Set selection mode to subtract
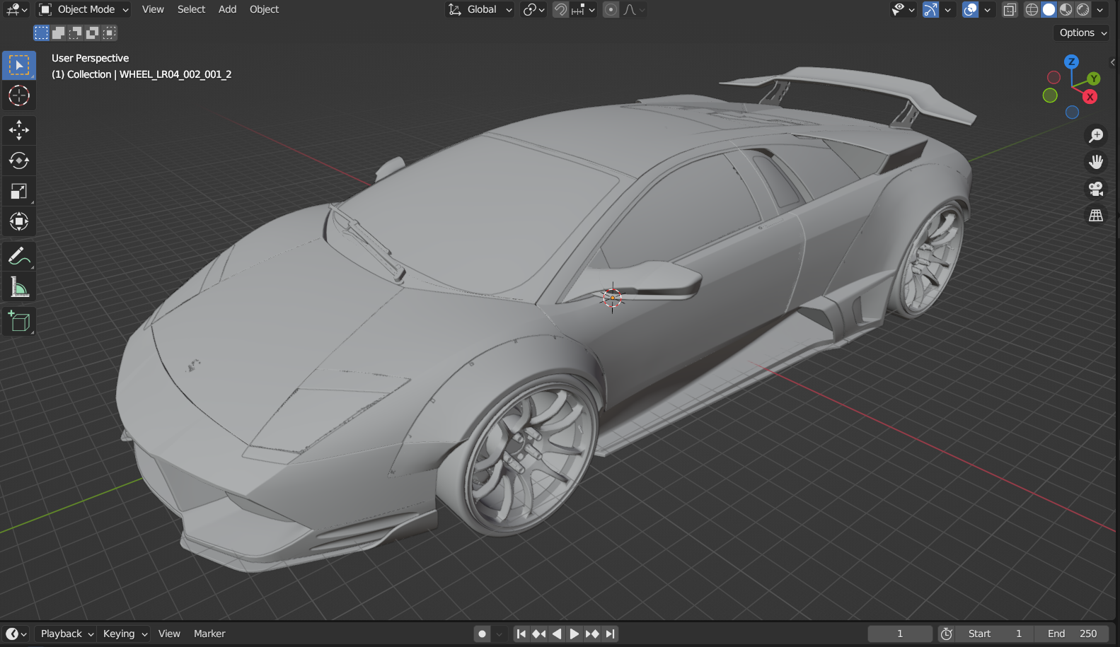This screenshot has height=647, width=1120. pos(76,33)
